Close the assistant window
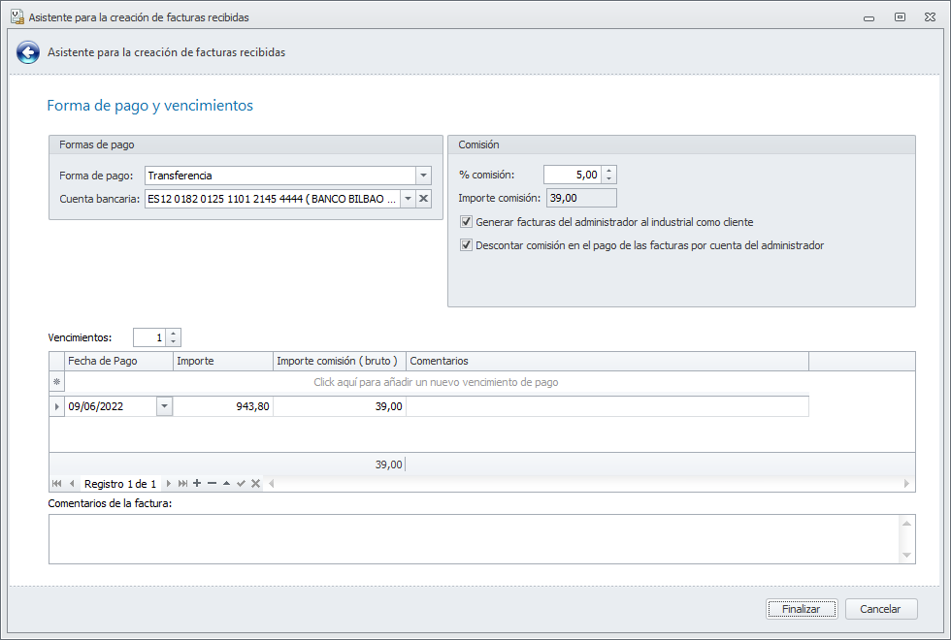The width and height of the screenshot is (951, 640). tap(930, 17)
